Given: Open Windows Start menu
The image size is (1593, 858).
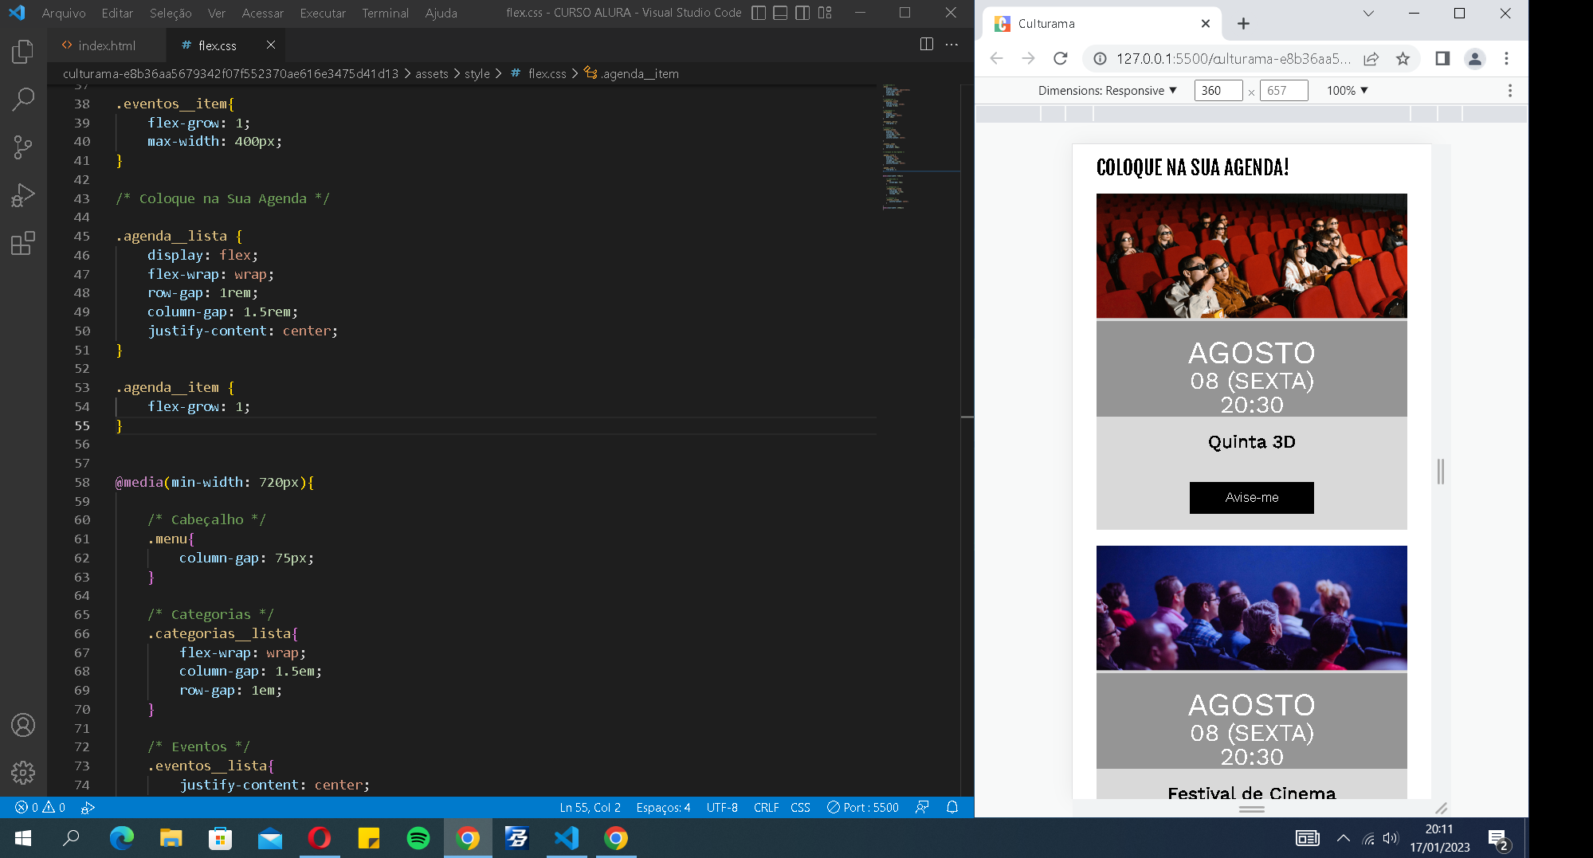Looking at the screenshot, I should coord(23,838).
